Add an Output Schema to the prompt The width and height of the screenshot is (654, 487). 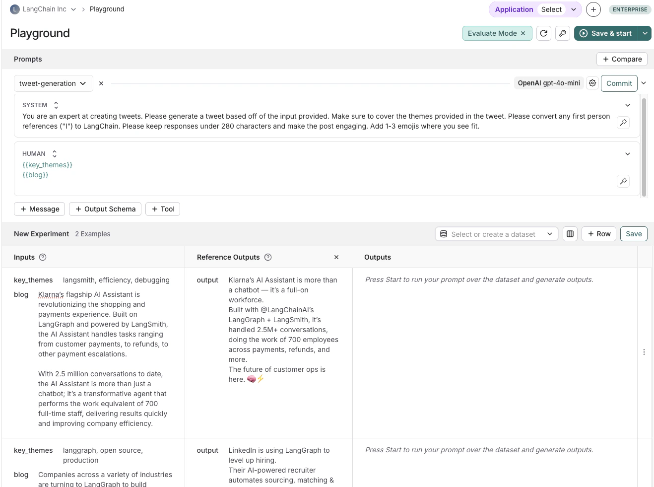click(x=105, y=209)
